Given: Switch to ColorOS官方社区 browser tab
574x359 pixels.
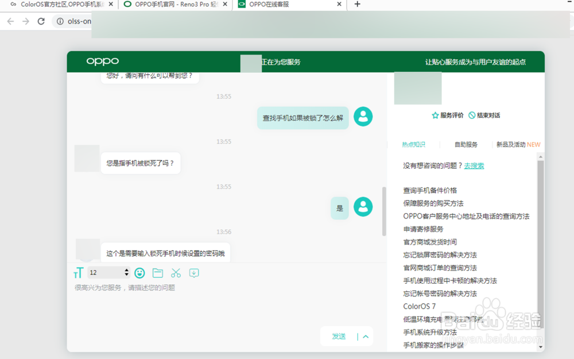Looking at the screenshot, I should click(59, 5).
